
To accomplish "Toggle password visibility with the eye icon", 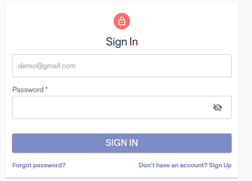I will (x=218, y=108).
